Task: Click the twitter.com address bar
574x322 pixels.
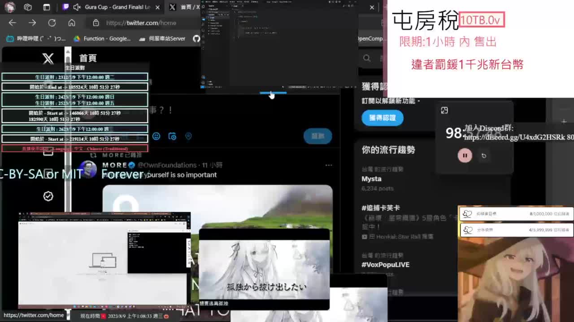Action: point(141,23)
